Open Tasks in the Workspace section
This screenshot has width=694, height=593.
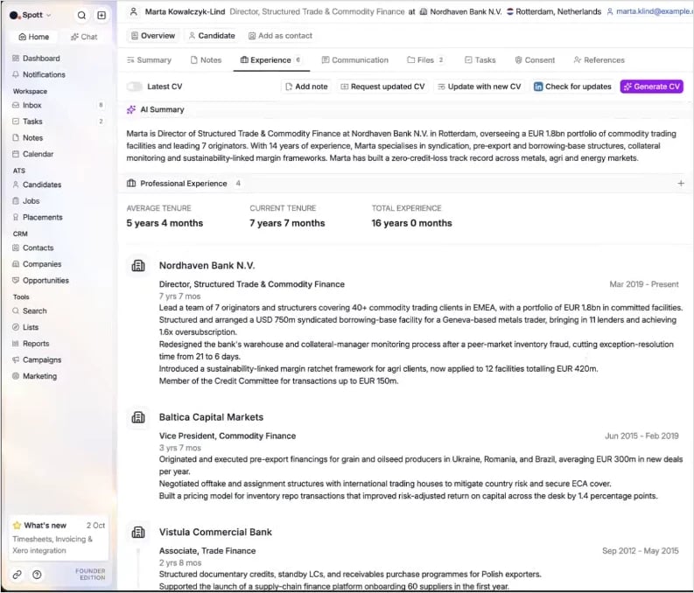tap(58, 122)
